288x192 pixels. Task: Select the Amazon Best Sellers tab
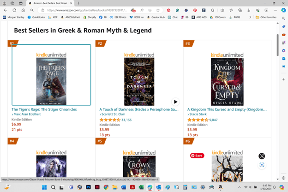[x=50, y=3]
